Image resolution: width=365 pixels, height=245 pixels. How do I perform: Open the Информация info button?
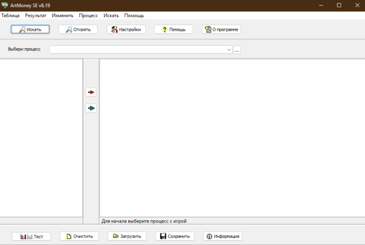222,236
